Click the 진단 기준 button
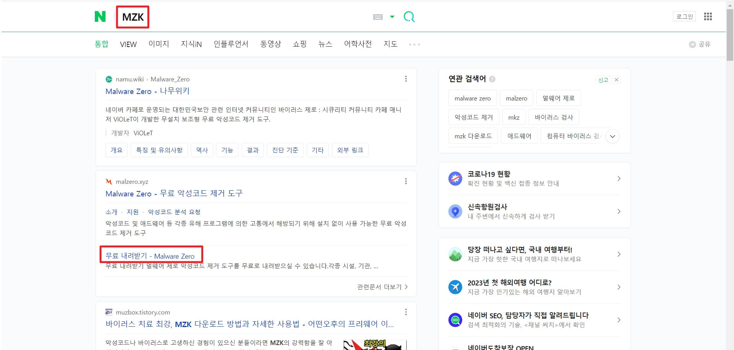 (285, 150)
